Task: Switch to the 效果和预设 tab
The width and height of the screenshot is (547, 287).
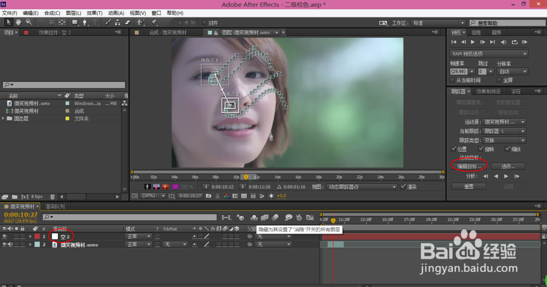Action: tap(488, 92)
